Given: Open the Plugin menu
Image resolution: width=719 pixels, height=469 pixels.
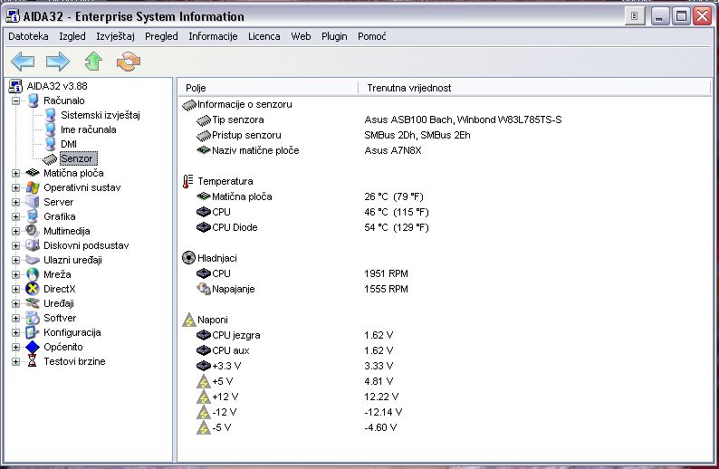Looking at the screenshot, I should (334, 36).
